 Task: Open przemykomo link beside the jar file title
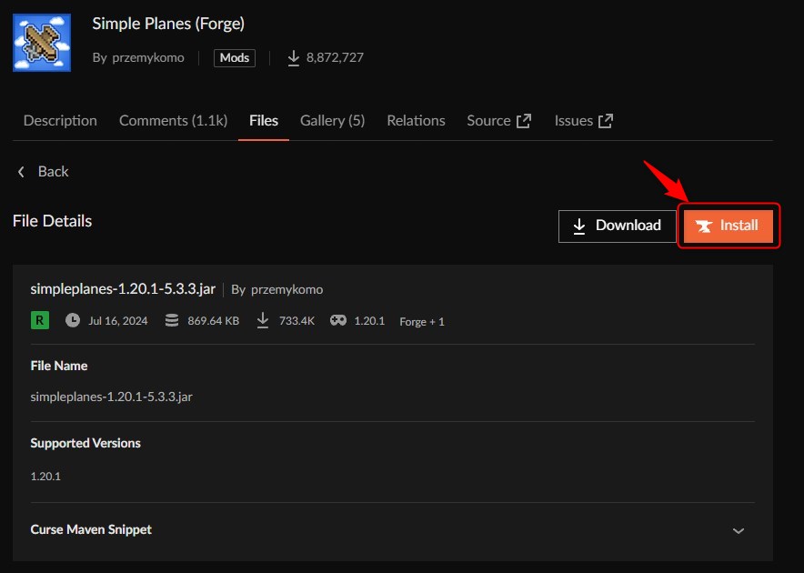point(286,289)
